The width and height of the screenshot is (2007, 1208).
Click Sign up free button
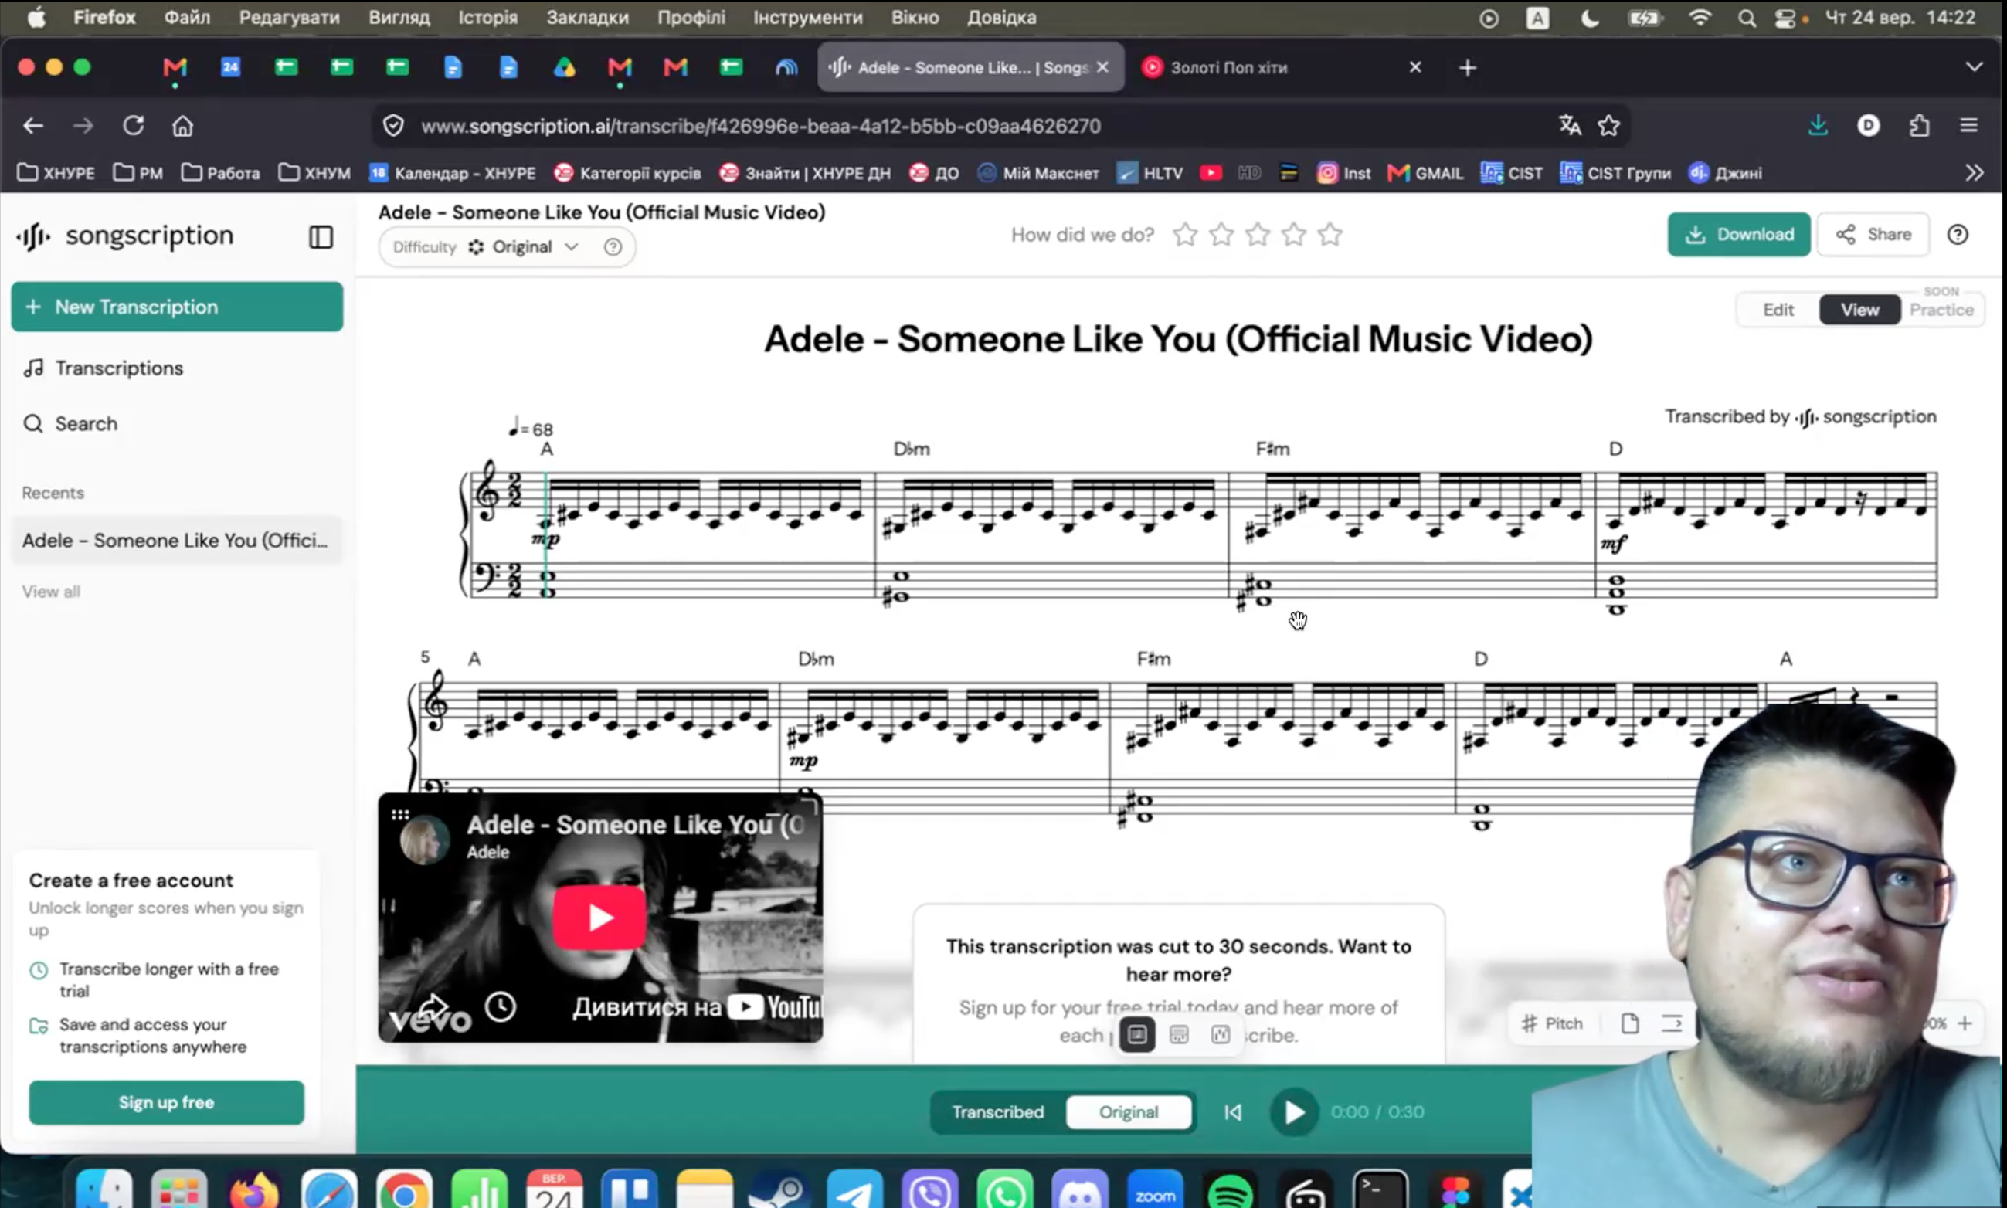pos(166,1102)
